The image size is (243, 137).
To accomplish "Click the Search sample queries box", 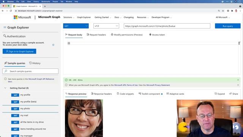I will click(x=30, y=71).
